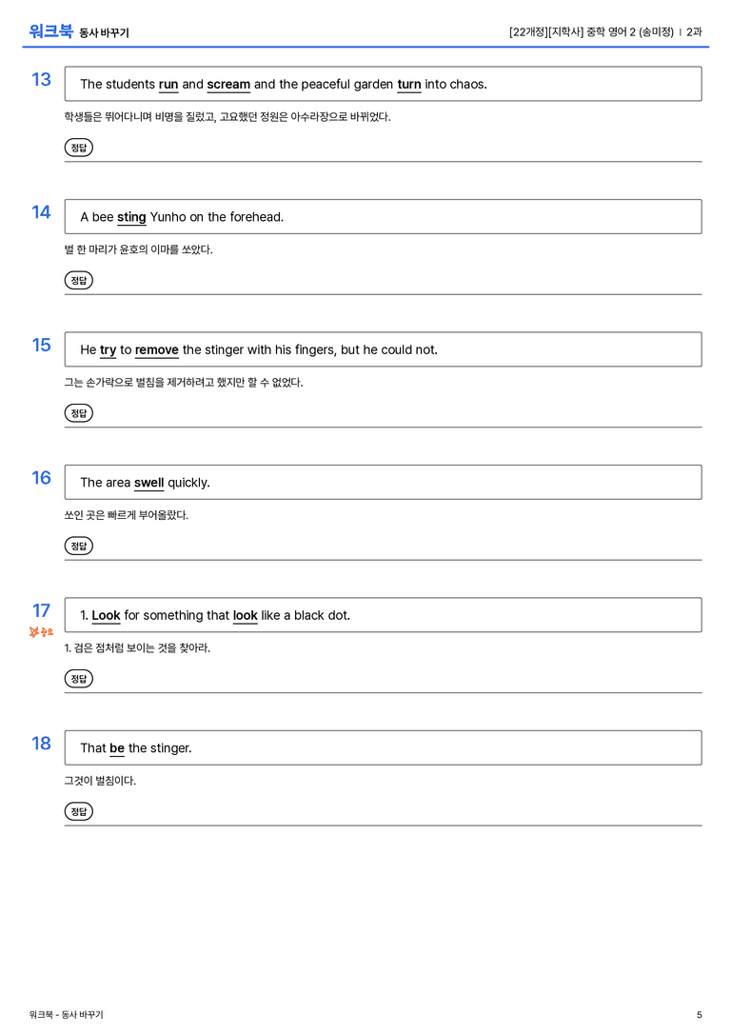Select the sentence box 'The area swell quickly'
This screenshot has width=731, height=1035.
383,482
